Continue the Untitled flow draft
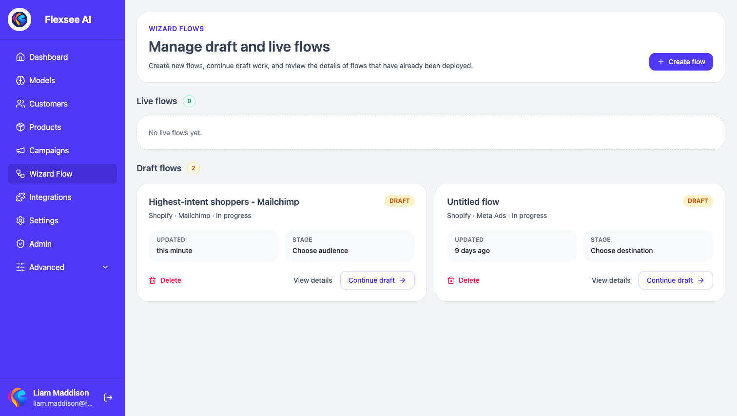 coord(676,280)
